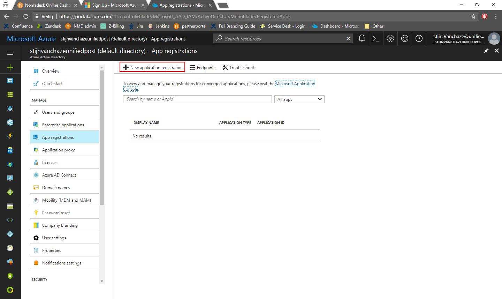Screen dimensions: 502x299
Task: Open Jira bookmark
Action: pyautogui.click(x=136, y=26)
